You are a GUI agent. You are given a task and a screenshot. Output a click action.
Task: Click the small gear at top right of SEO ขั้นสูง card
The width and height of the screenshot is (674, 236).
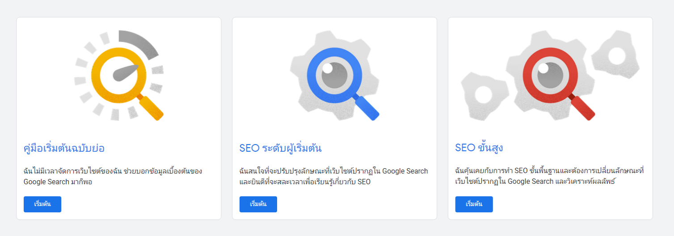(x=616, y=55)
